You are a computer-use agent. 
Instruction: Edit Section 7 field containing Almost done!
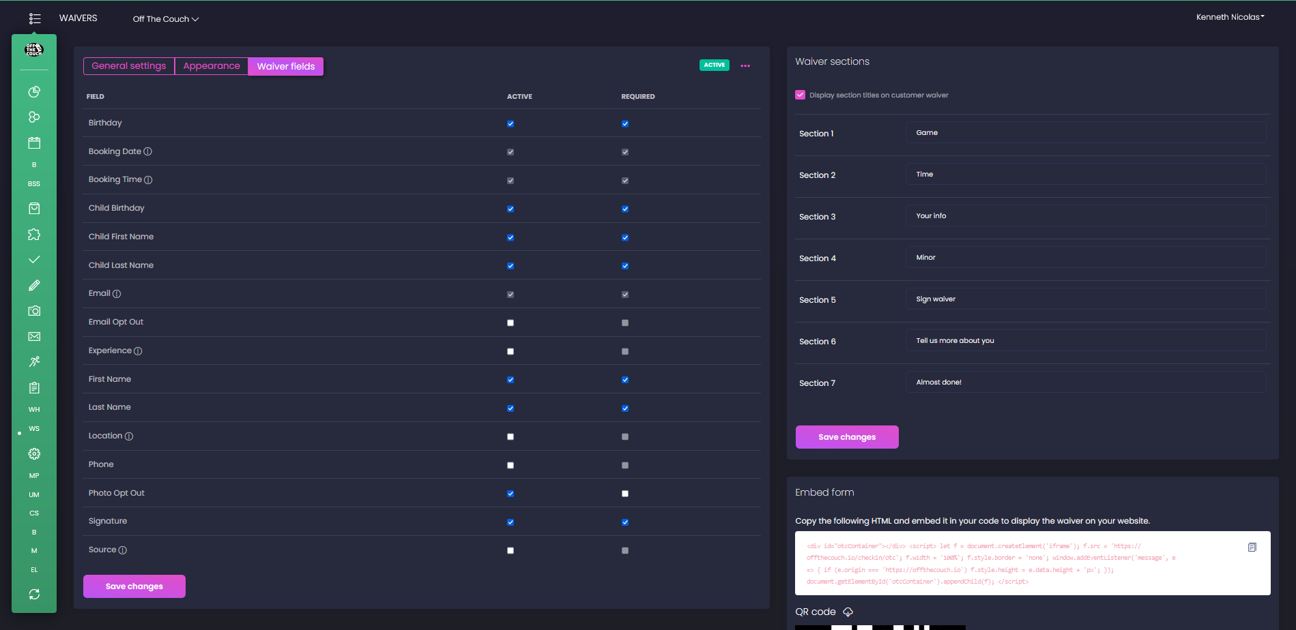click(1086, 382)
